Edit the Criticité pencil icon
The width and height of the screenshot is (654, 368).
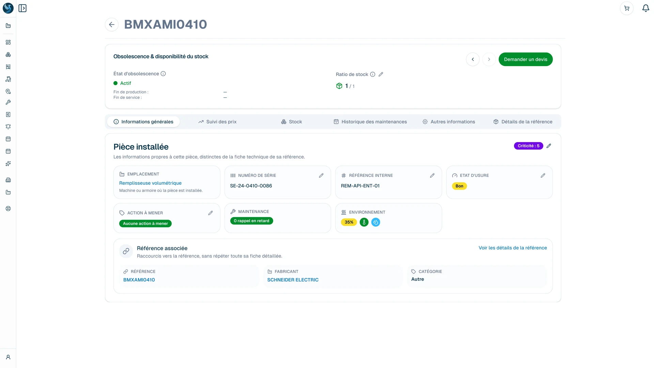click(549, 146)
